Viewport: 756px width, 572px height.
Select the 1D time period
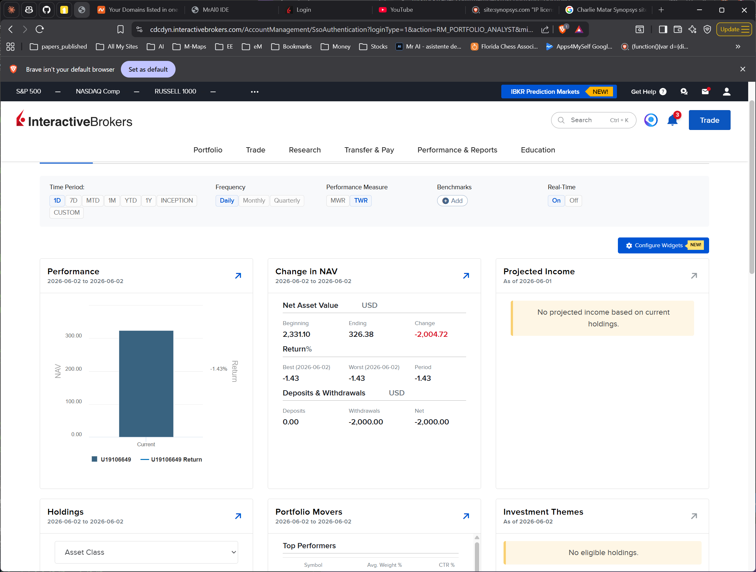(57, 201)
